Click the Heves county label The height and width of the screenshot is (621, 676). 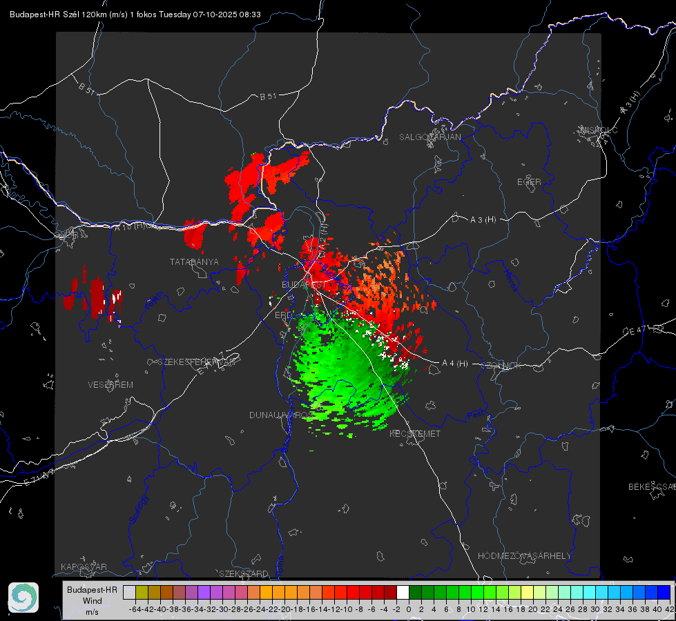510,280
